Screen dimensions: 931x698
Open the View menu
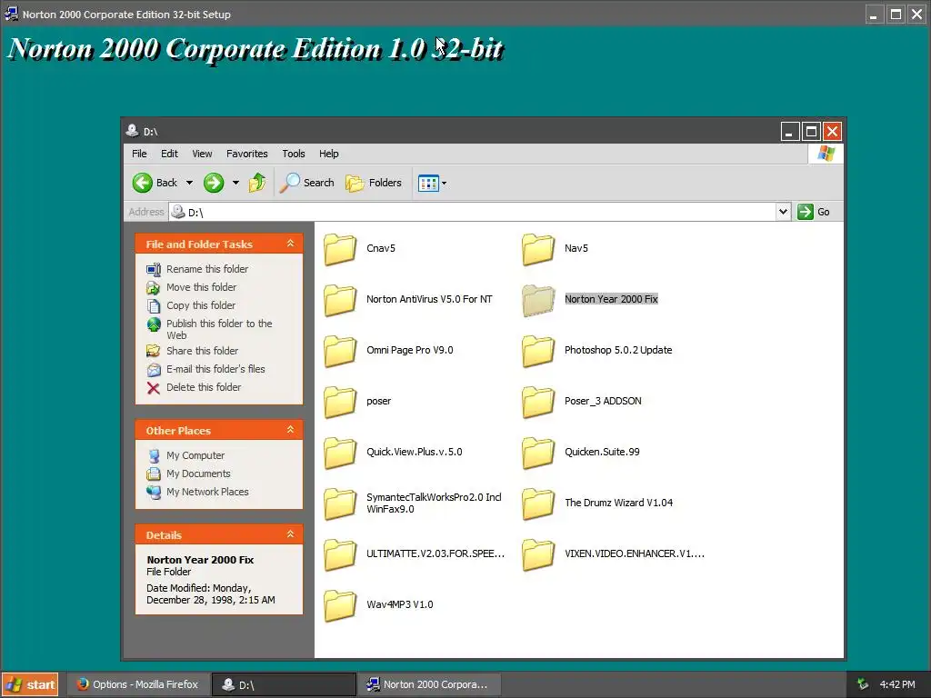tap(202, 154)
